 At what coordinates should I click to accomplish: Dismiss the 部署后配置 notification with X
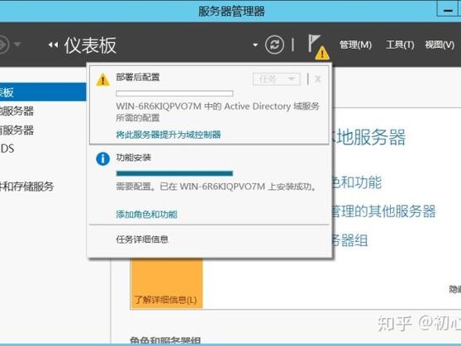point(318,79)
